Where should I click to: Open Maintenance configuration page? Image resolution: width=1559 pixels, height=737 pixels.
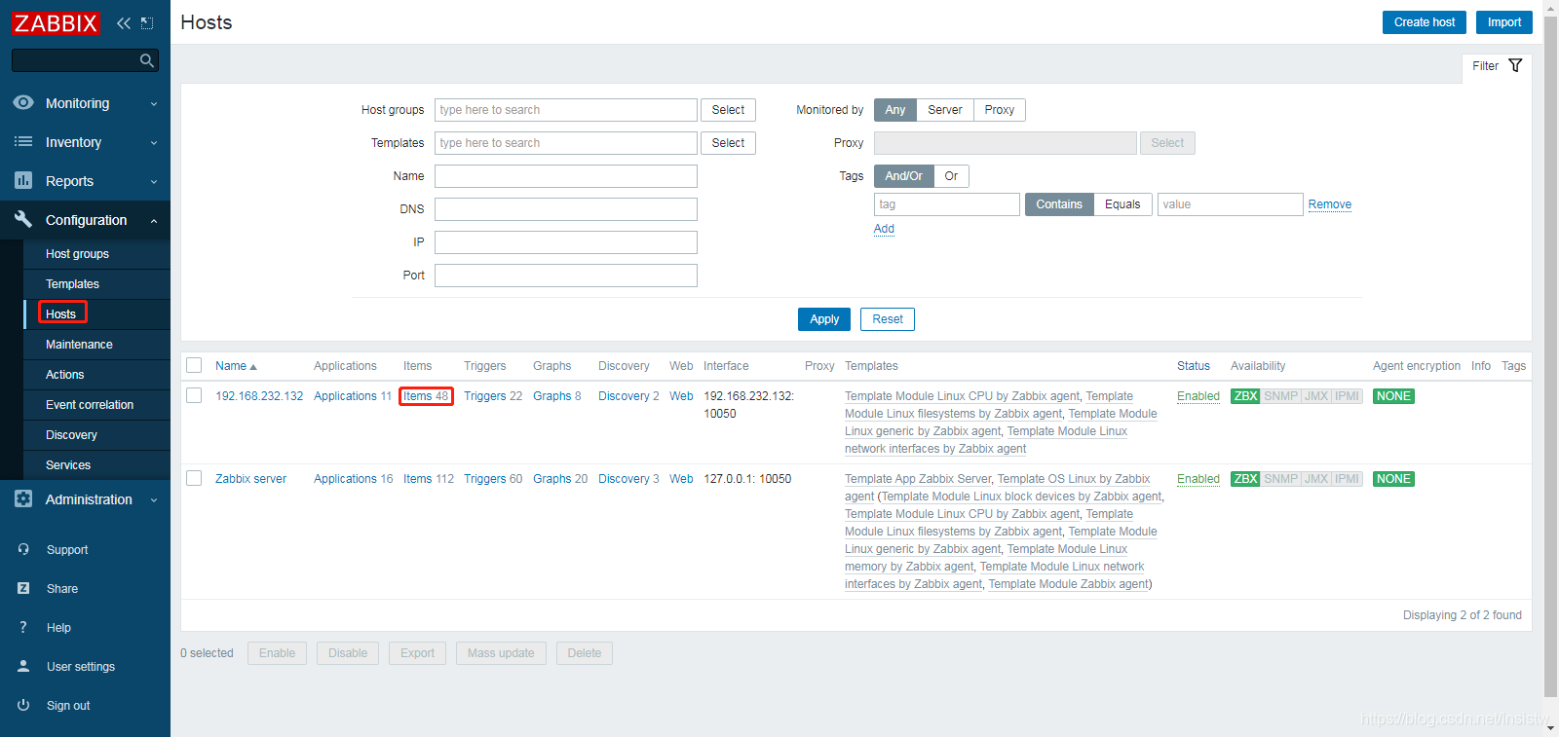pyautogui.click(x=79, y=345)
